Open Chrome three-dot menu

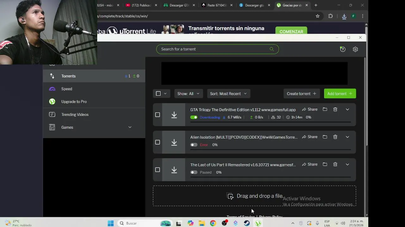point(363,16)
